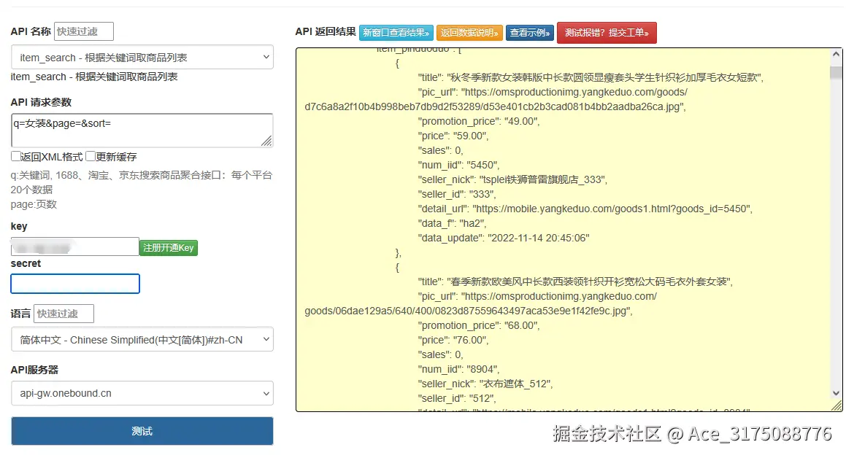The height and width of the screenshot is (458, 846).
Task: Click the view example button
Action: (x=530, y=32)
